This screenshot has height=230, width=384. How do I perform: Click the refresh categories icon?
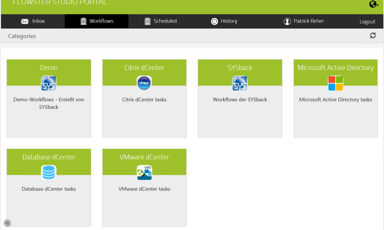373,35
